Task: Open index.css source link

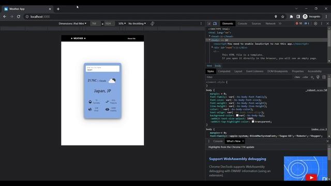Action: pyautogui.click(x=319, y=129)
